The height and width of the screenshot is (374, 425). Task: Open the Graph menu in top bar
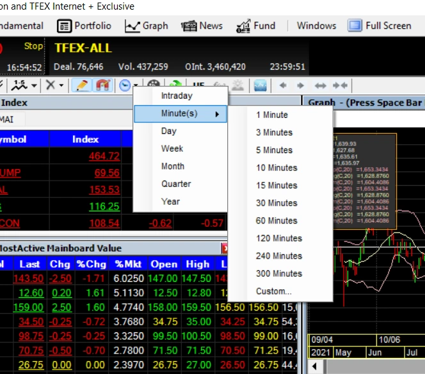pyautogui.click(x=147, y=26)
